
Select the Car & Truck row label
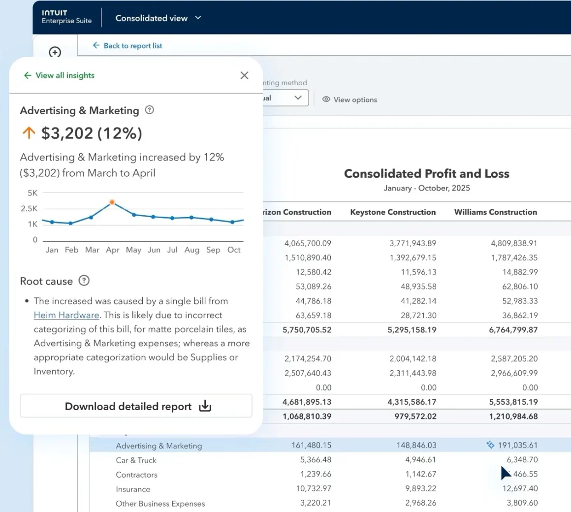click(x=136, y=460)
